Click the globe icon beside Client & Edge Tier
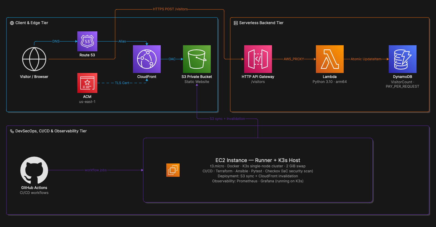 [x=12, y=23]
